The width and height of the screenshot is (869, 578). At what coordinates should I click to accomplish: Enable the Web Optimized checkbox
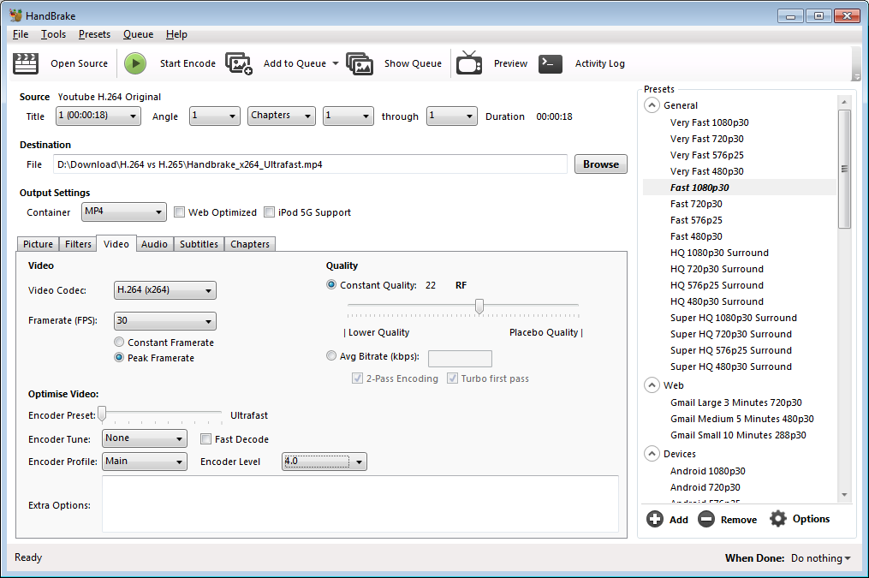tap(179, 212)
